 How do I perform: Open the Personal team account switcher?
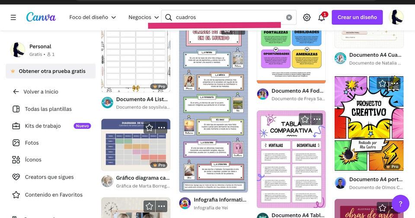click(50, 50)
